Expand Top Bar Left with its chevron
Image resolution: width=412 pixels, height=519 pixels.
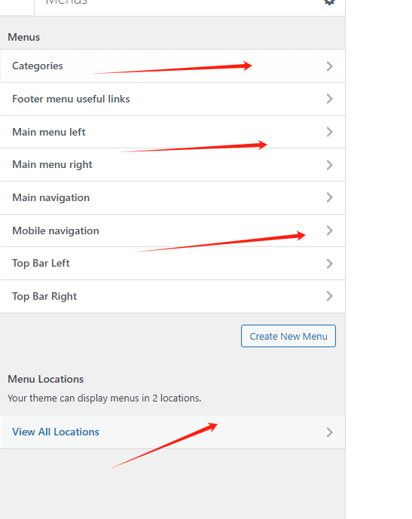pos(329,264)
